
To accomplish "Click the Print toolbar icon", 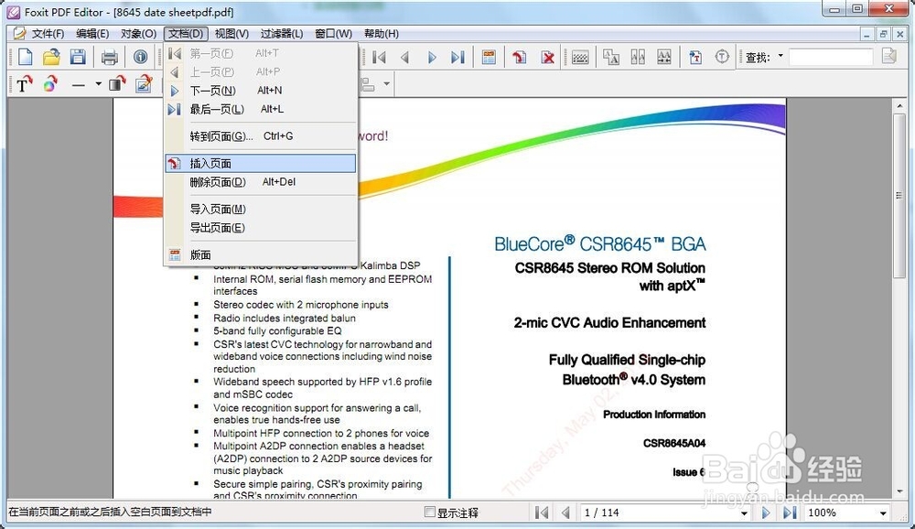I will pos(109,58).
